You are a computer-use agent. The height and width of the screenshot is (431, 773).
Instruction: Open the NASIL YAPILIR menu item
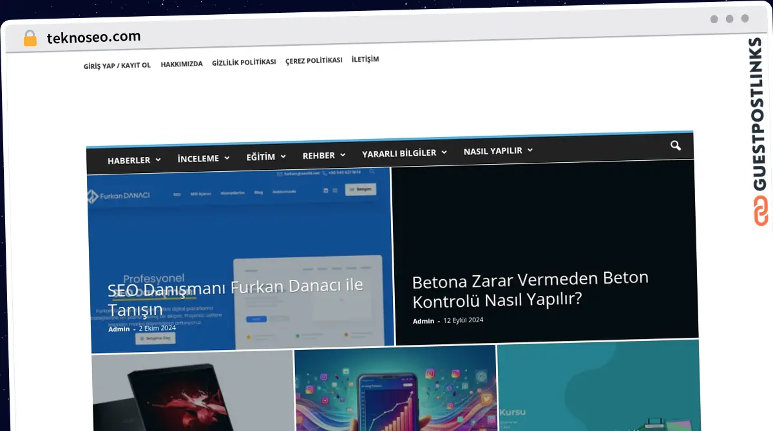pyautogui.click(x=493, y=151)
